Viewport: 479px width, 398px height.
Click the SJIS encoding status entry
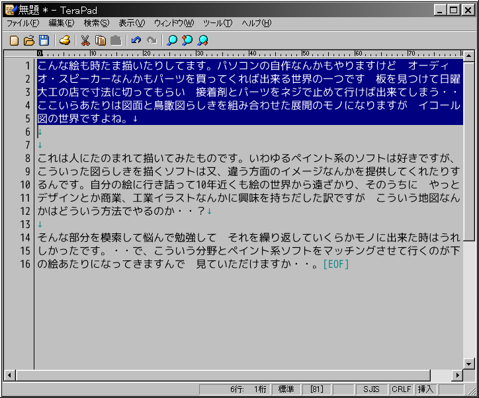(x=371, y=389)
